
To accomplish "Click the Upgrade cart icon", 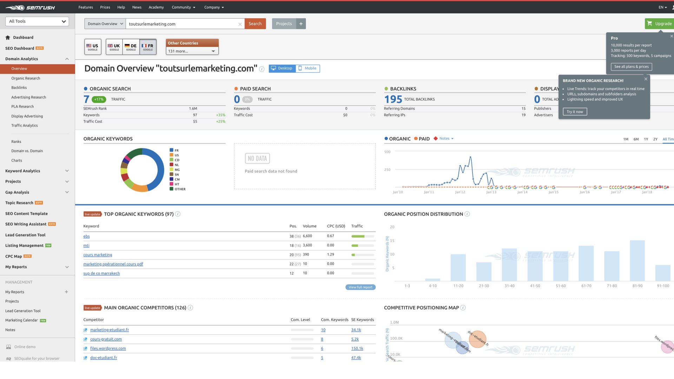I will (x=649, y=24).
